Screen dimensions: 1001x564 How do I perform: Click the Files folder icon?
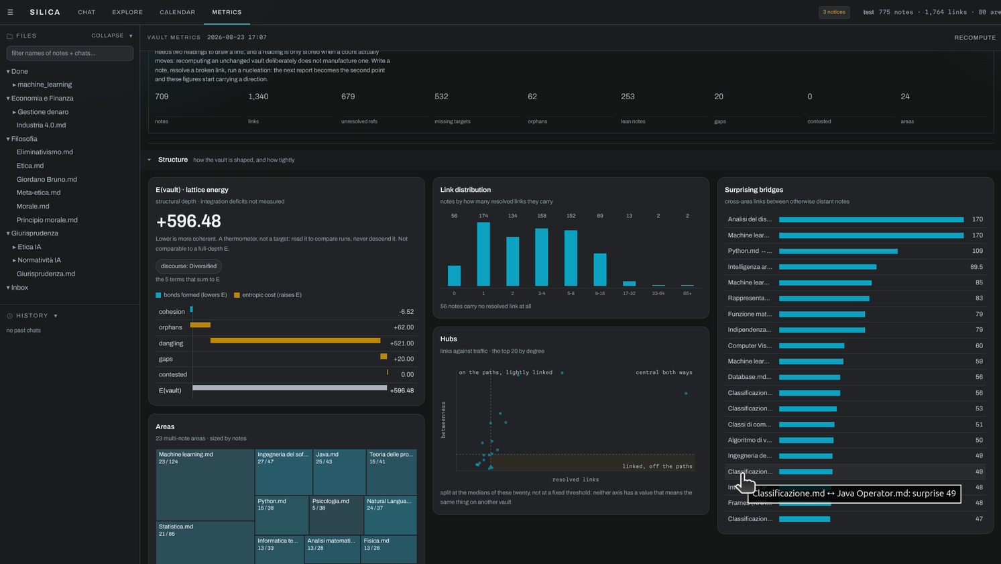click(x=9, y=36)
